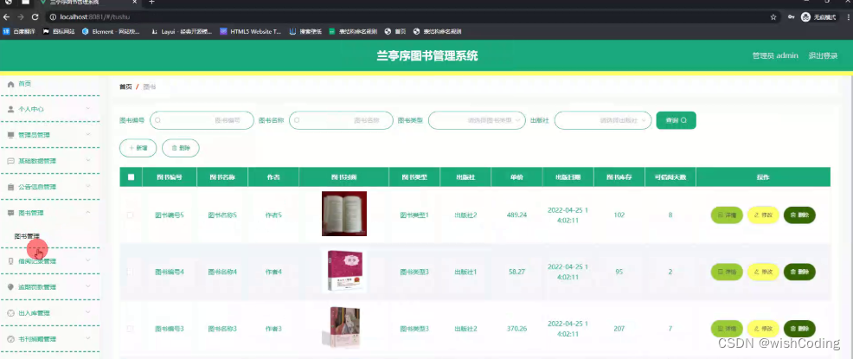Click the 公告信息管理 clipboard icon
The image size is (853, 359).
point(11,187)
